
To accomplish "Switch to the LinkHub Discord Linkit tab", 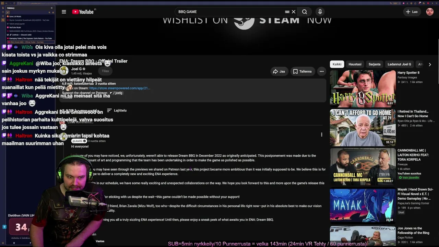I will click(30, 35).
